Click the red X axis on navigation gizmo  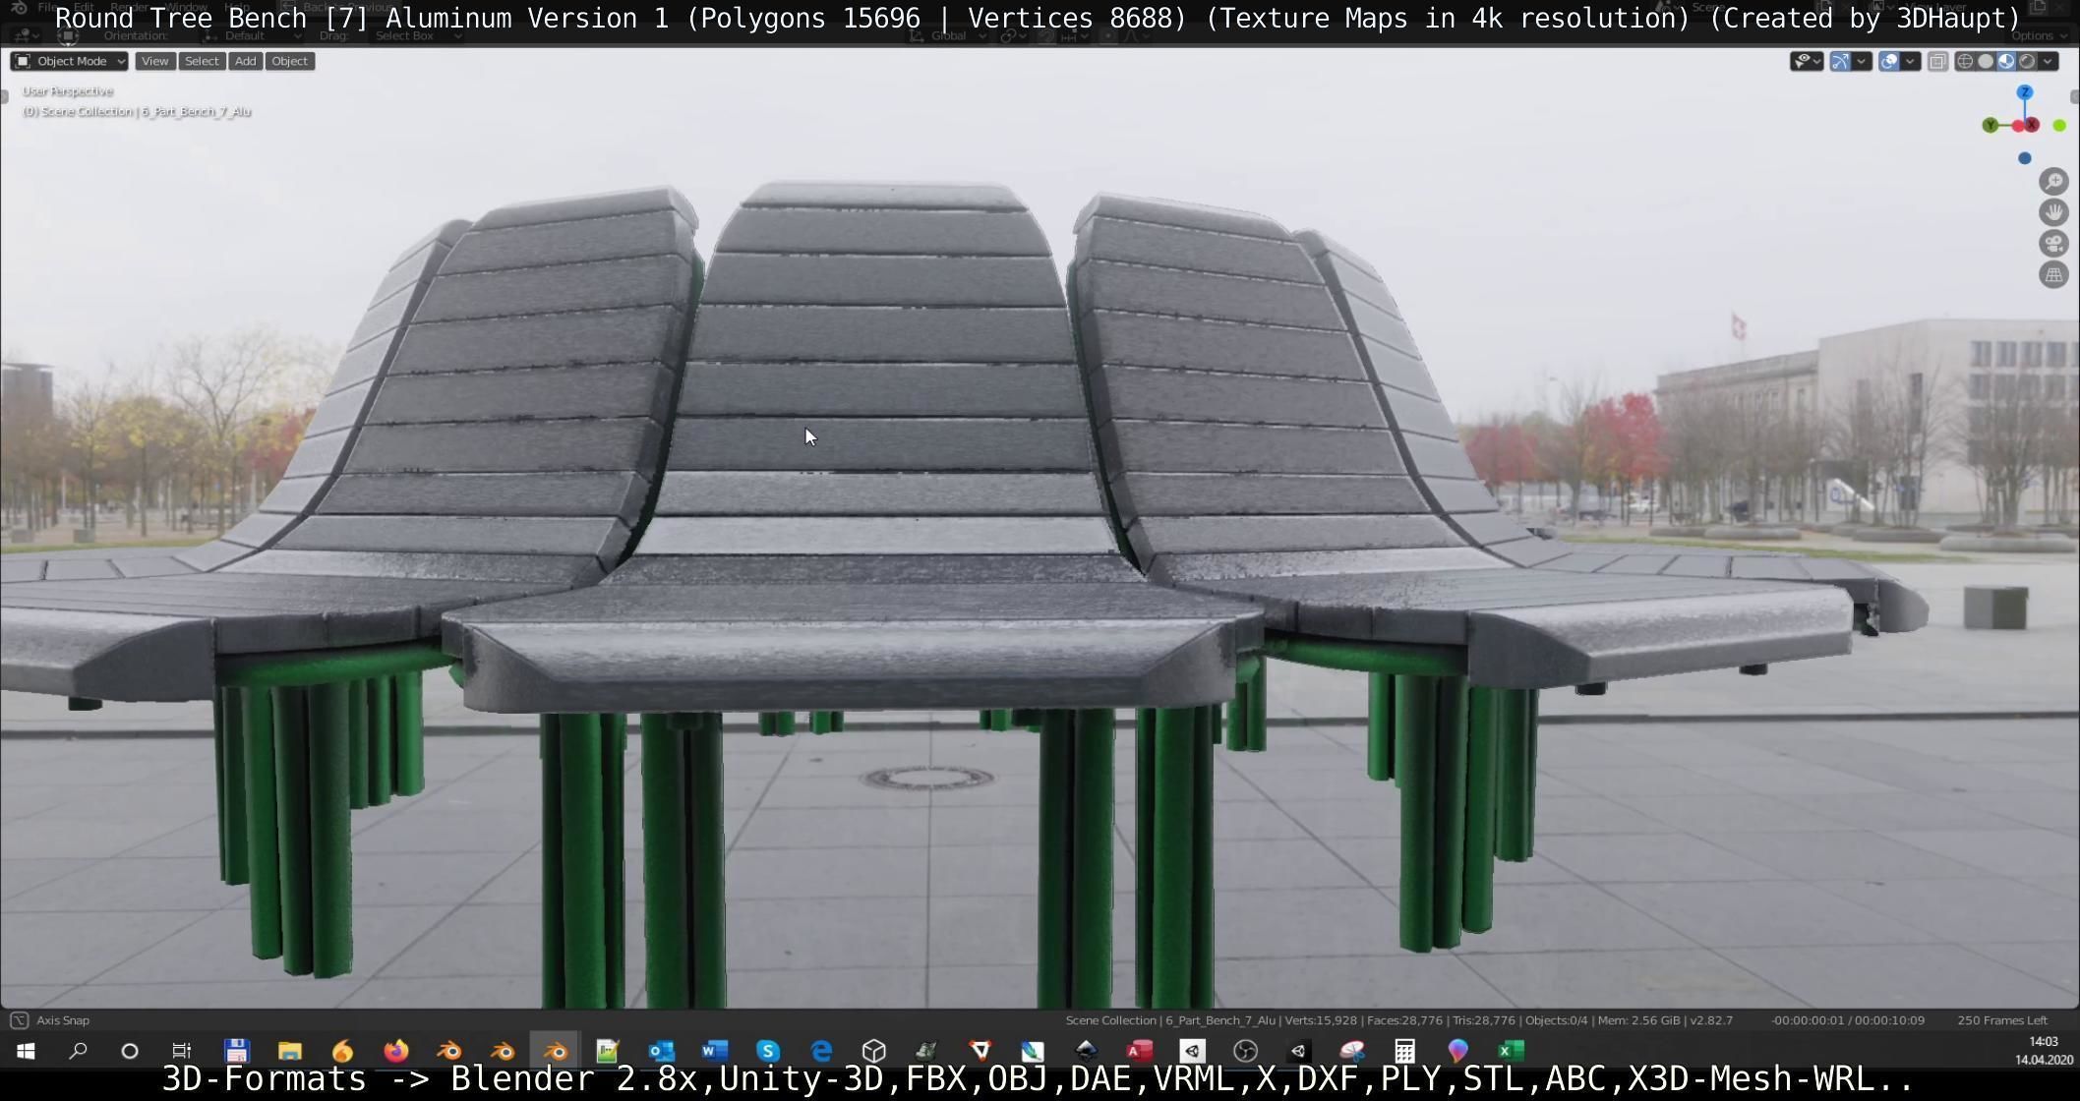tap(2032, 125)
